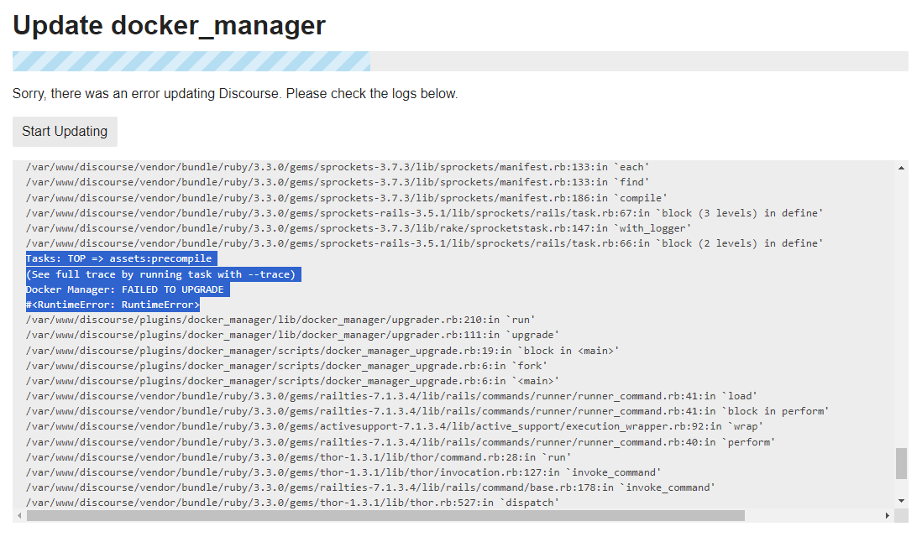Click runner_command.rb:40 'perform' log line
This screenshot has width=922, height=542.
[x=401, y=442]
